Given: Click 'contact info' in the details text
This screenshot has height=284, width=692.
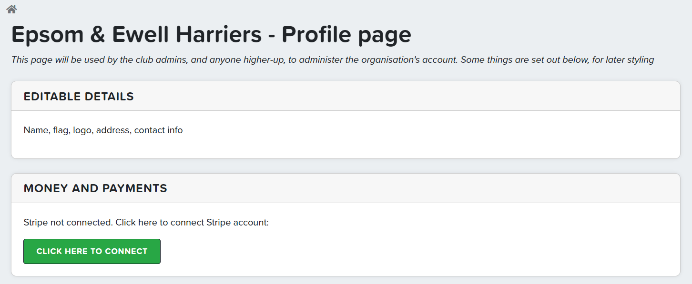Looking at the screenshot, I should click(158, 130).
